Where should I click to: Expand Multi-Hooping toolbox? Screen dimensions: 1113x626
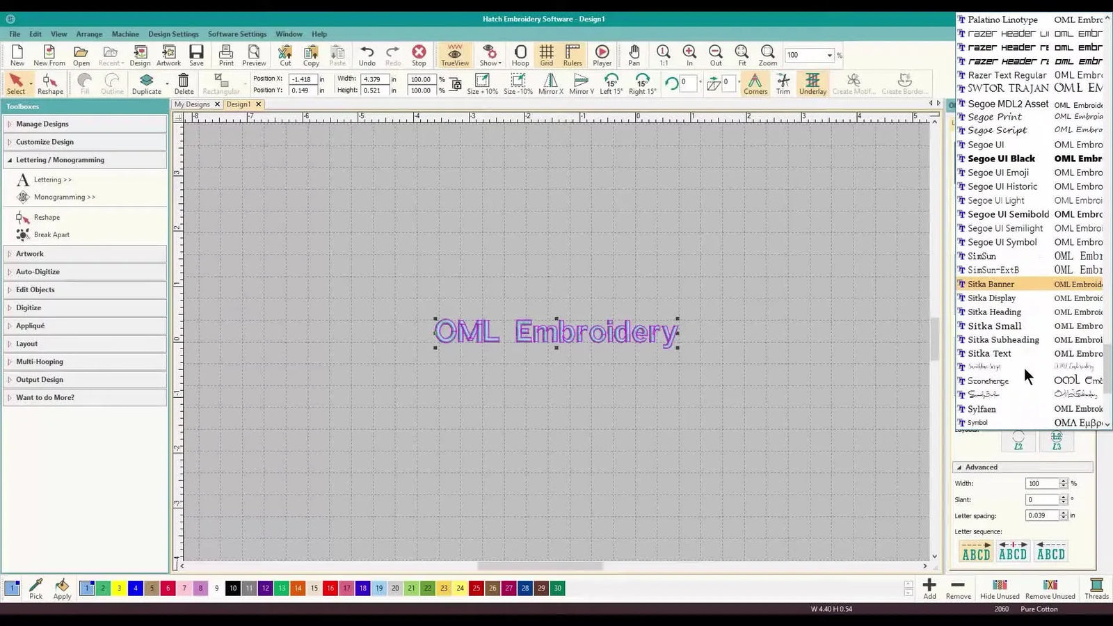coord(85,362)
